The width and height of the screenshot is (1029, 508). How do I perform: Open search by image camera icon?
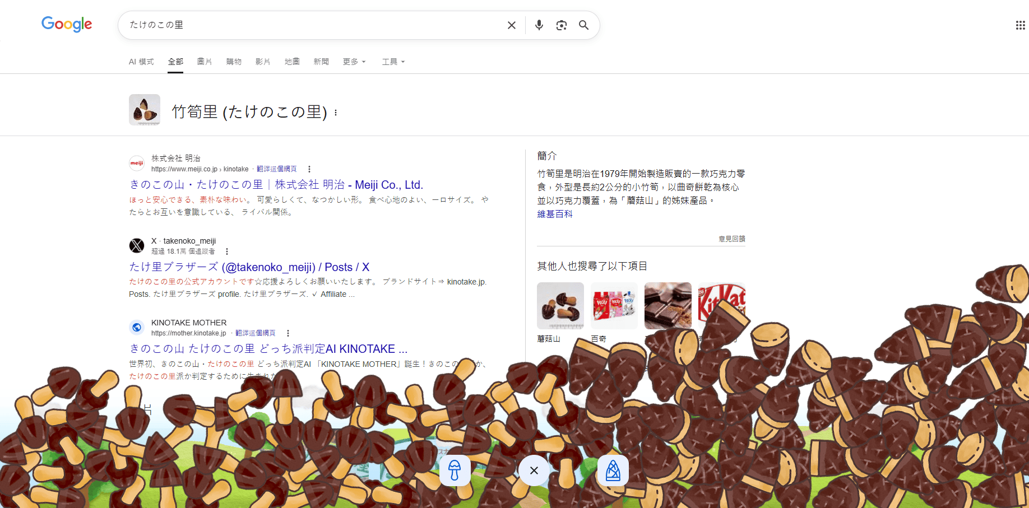click(x=561, y=25)
